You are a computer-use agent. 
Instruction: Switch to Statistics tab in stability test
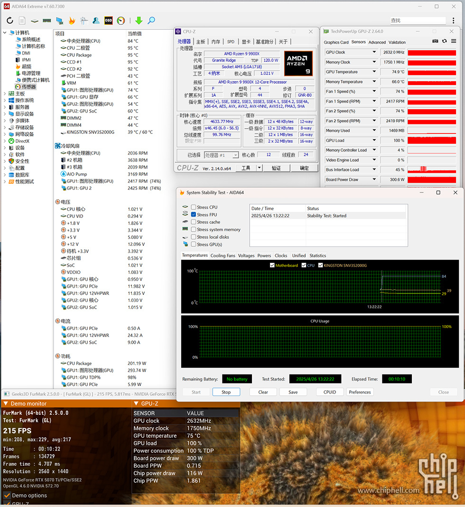click(317, 255)
